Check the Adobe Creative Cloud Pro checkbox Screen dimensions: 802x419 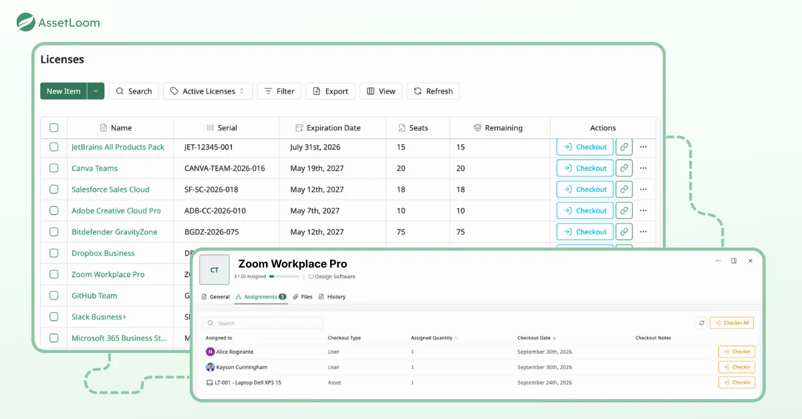[54, 211]
